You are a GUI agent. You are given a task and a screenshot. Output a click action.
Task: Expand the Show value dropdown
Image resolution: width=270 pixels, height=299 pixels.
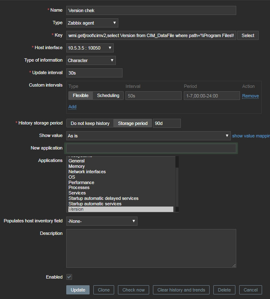[148, 136]
